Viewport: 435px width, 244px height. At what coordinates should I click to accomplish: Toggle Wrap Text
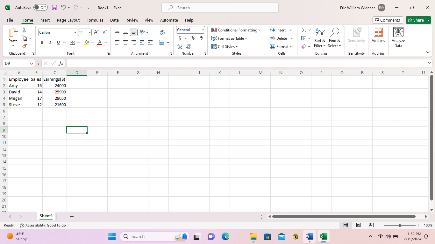tap(162, 32)
